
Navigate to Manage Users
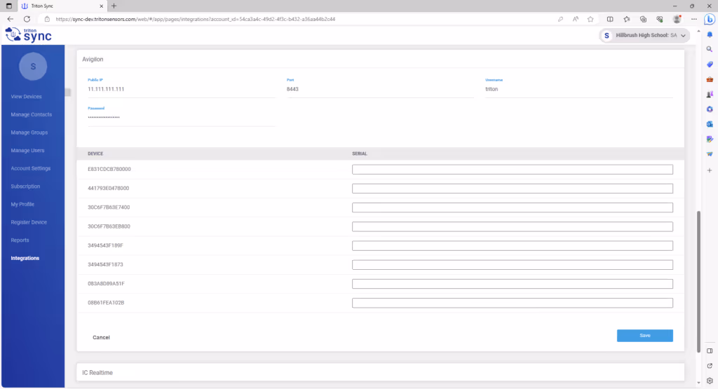click(27, 150)
